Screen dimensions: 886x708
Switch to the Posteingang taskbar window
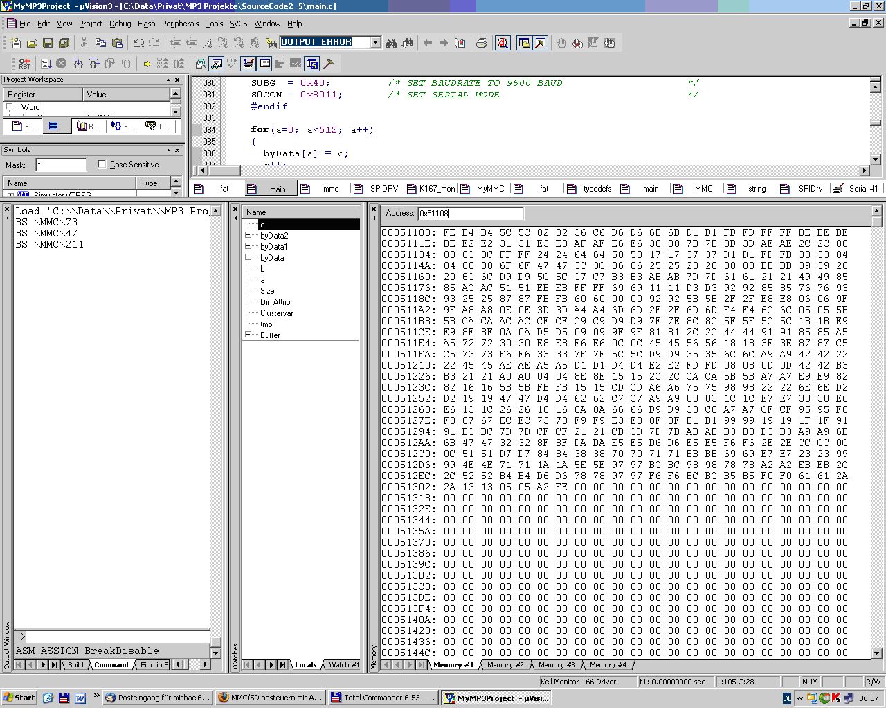(x=157, y=698)
